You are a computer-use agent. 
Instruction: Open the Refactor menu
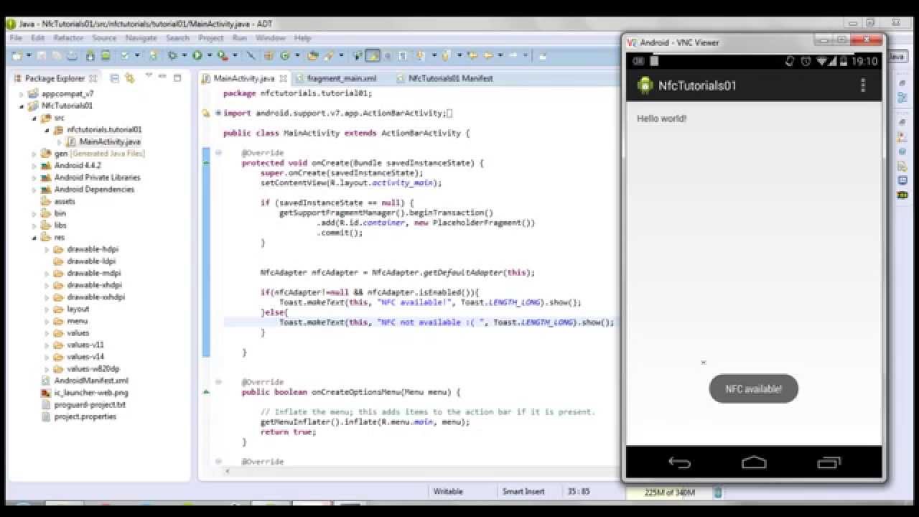(x=68, y=38)
